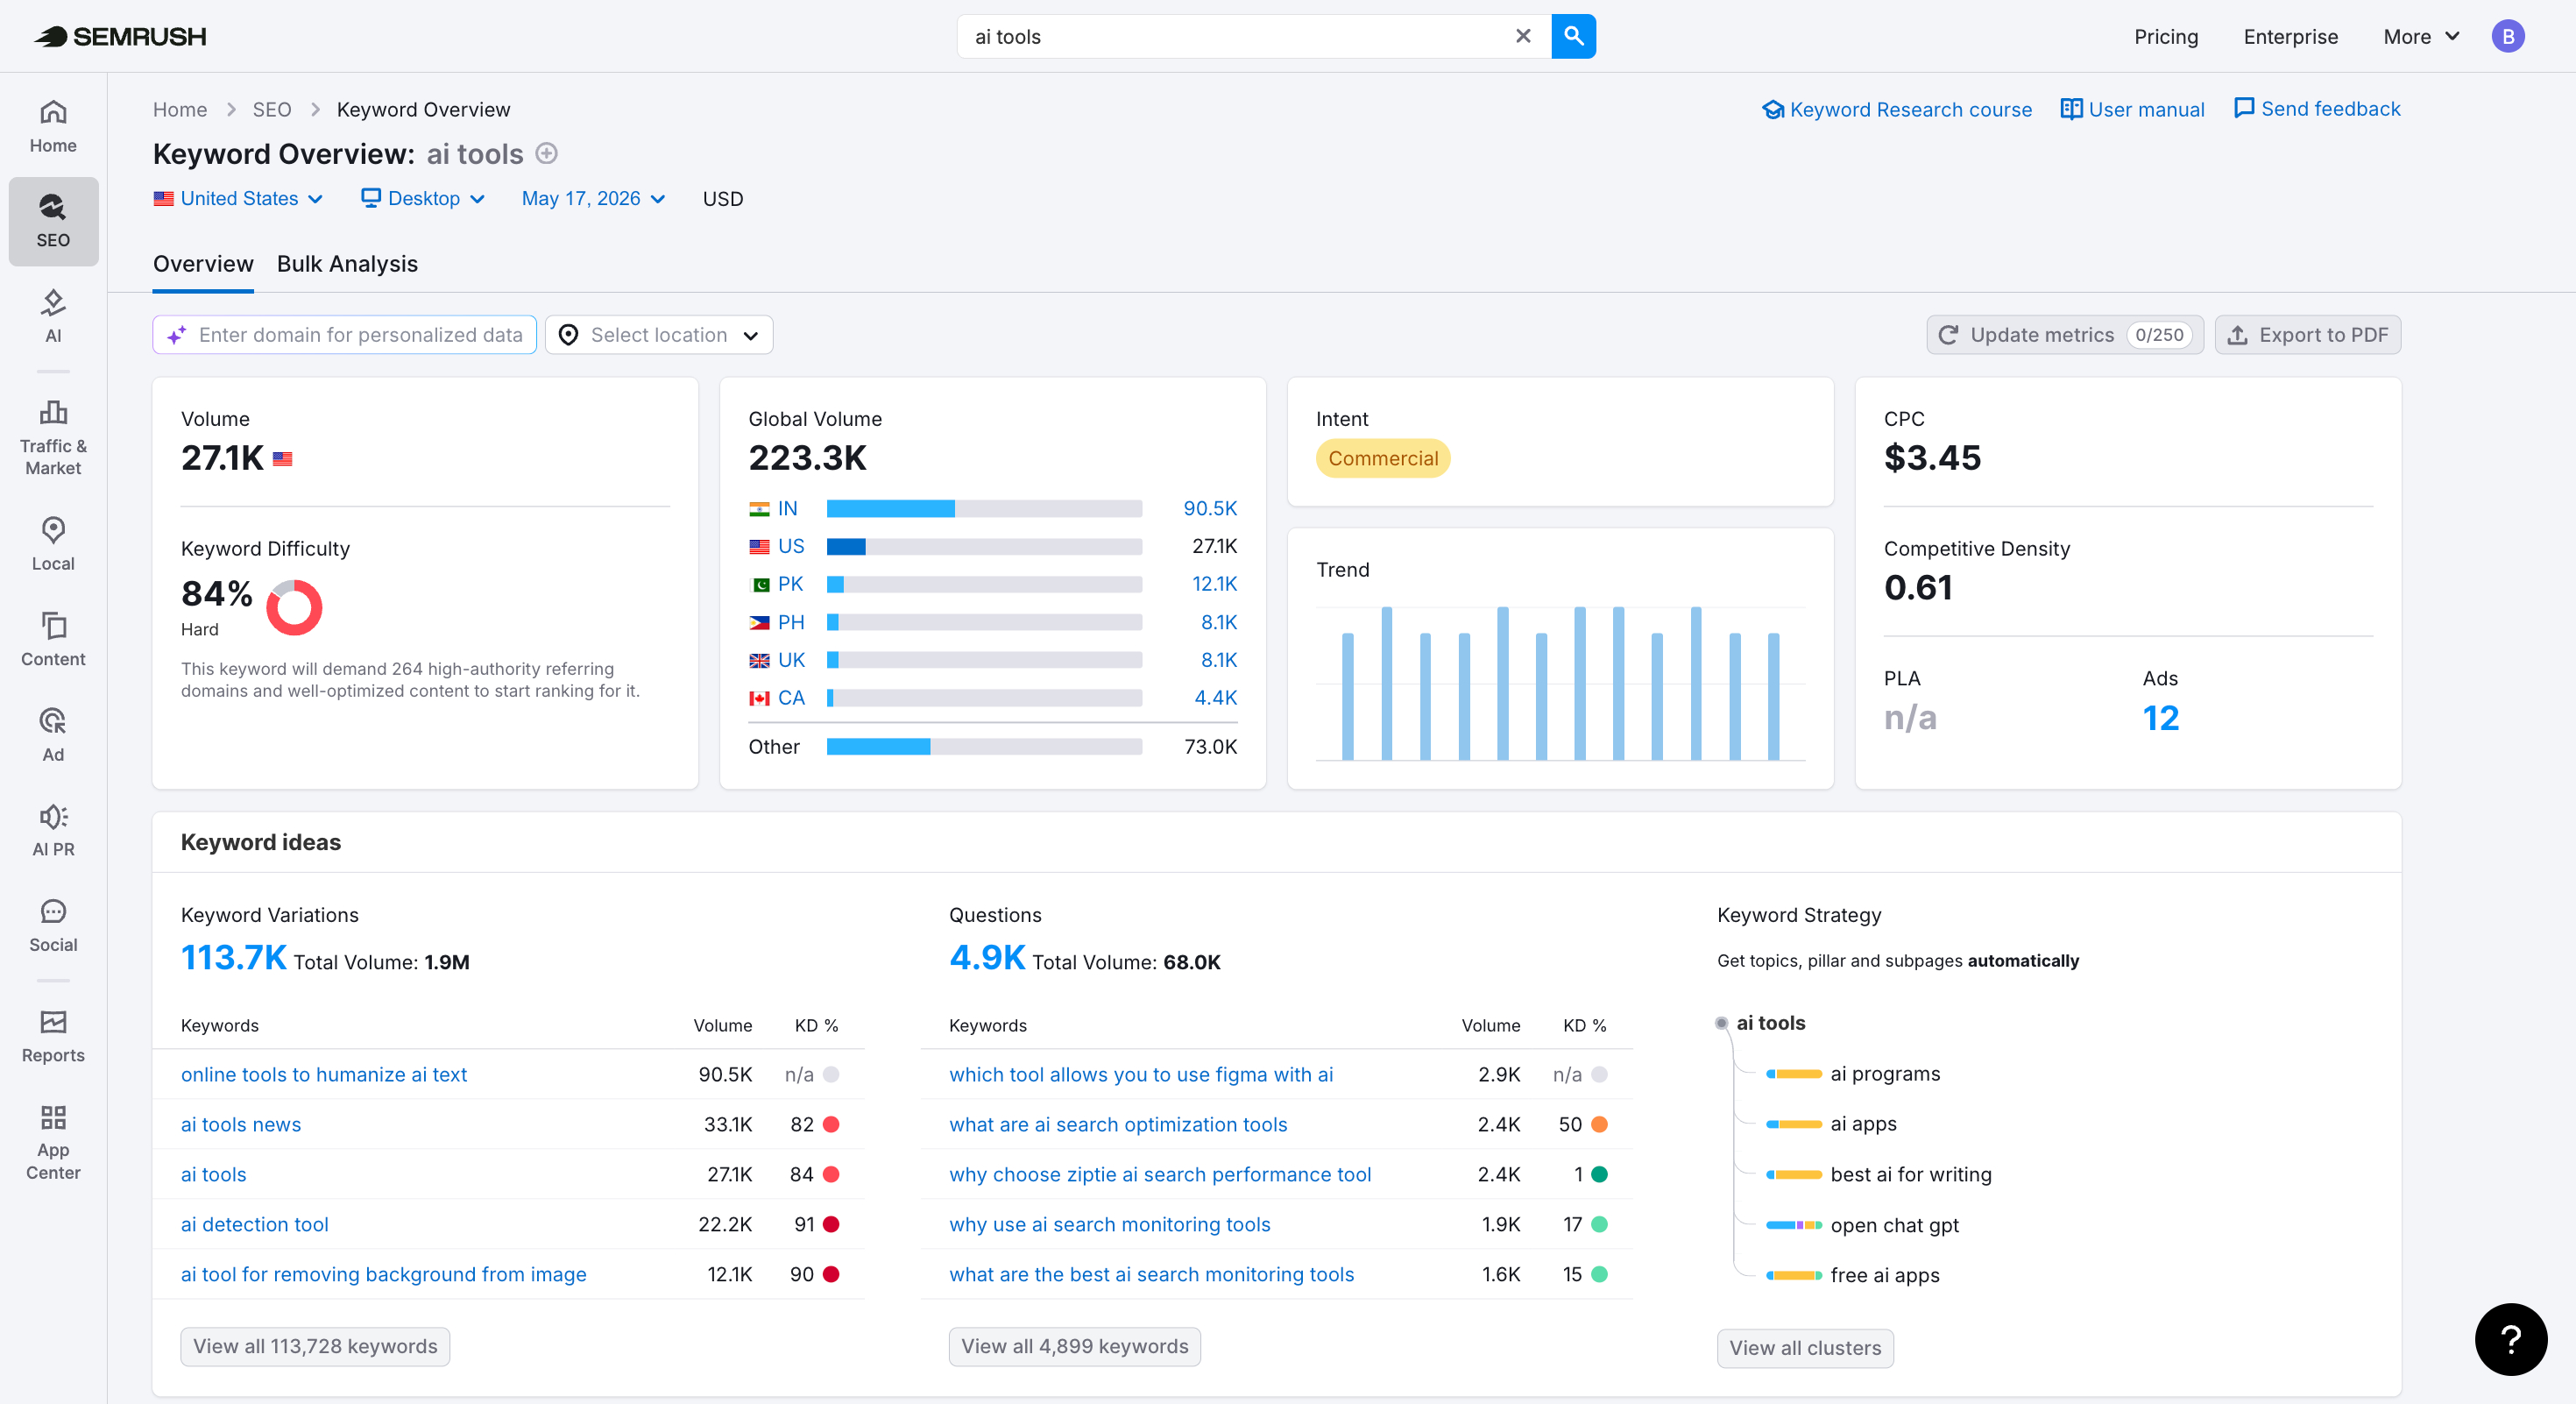Open the help question mark bubble
This screenshot has height=1404, width=2576.
(x=2510, y=1339)
